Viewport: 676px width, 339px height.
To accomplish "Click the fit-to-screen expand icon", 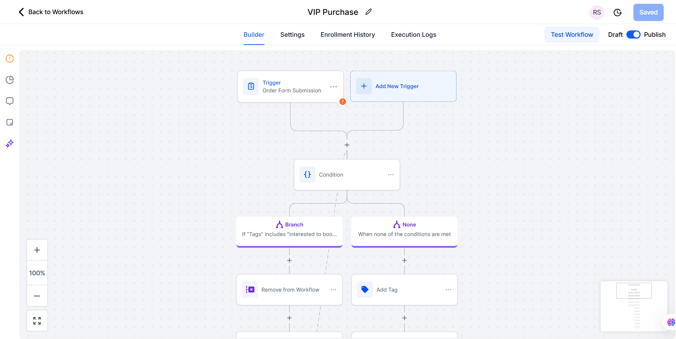I will [37, 321].
